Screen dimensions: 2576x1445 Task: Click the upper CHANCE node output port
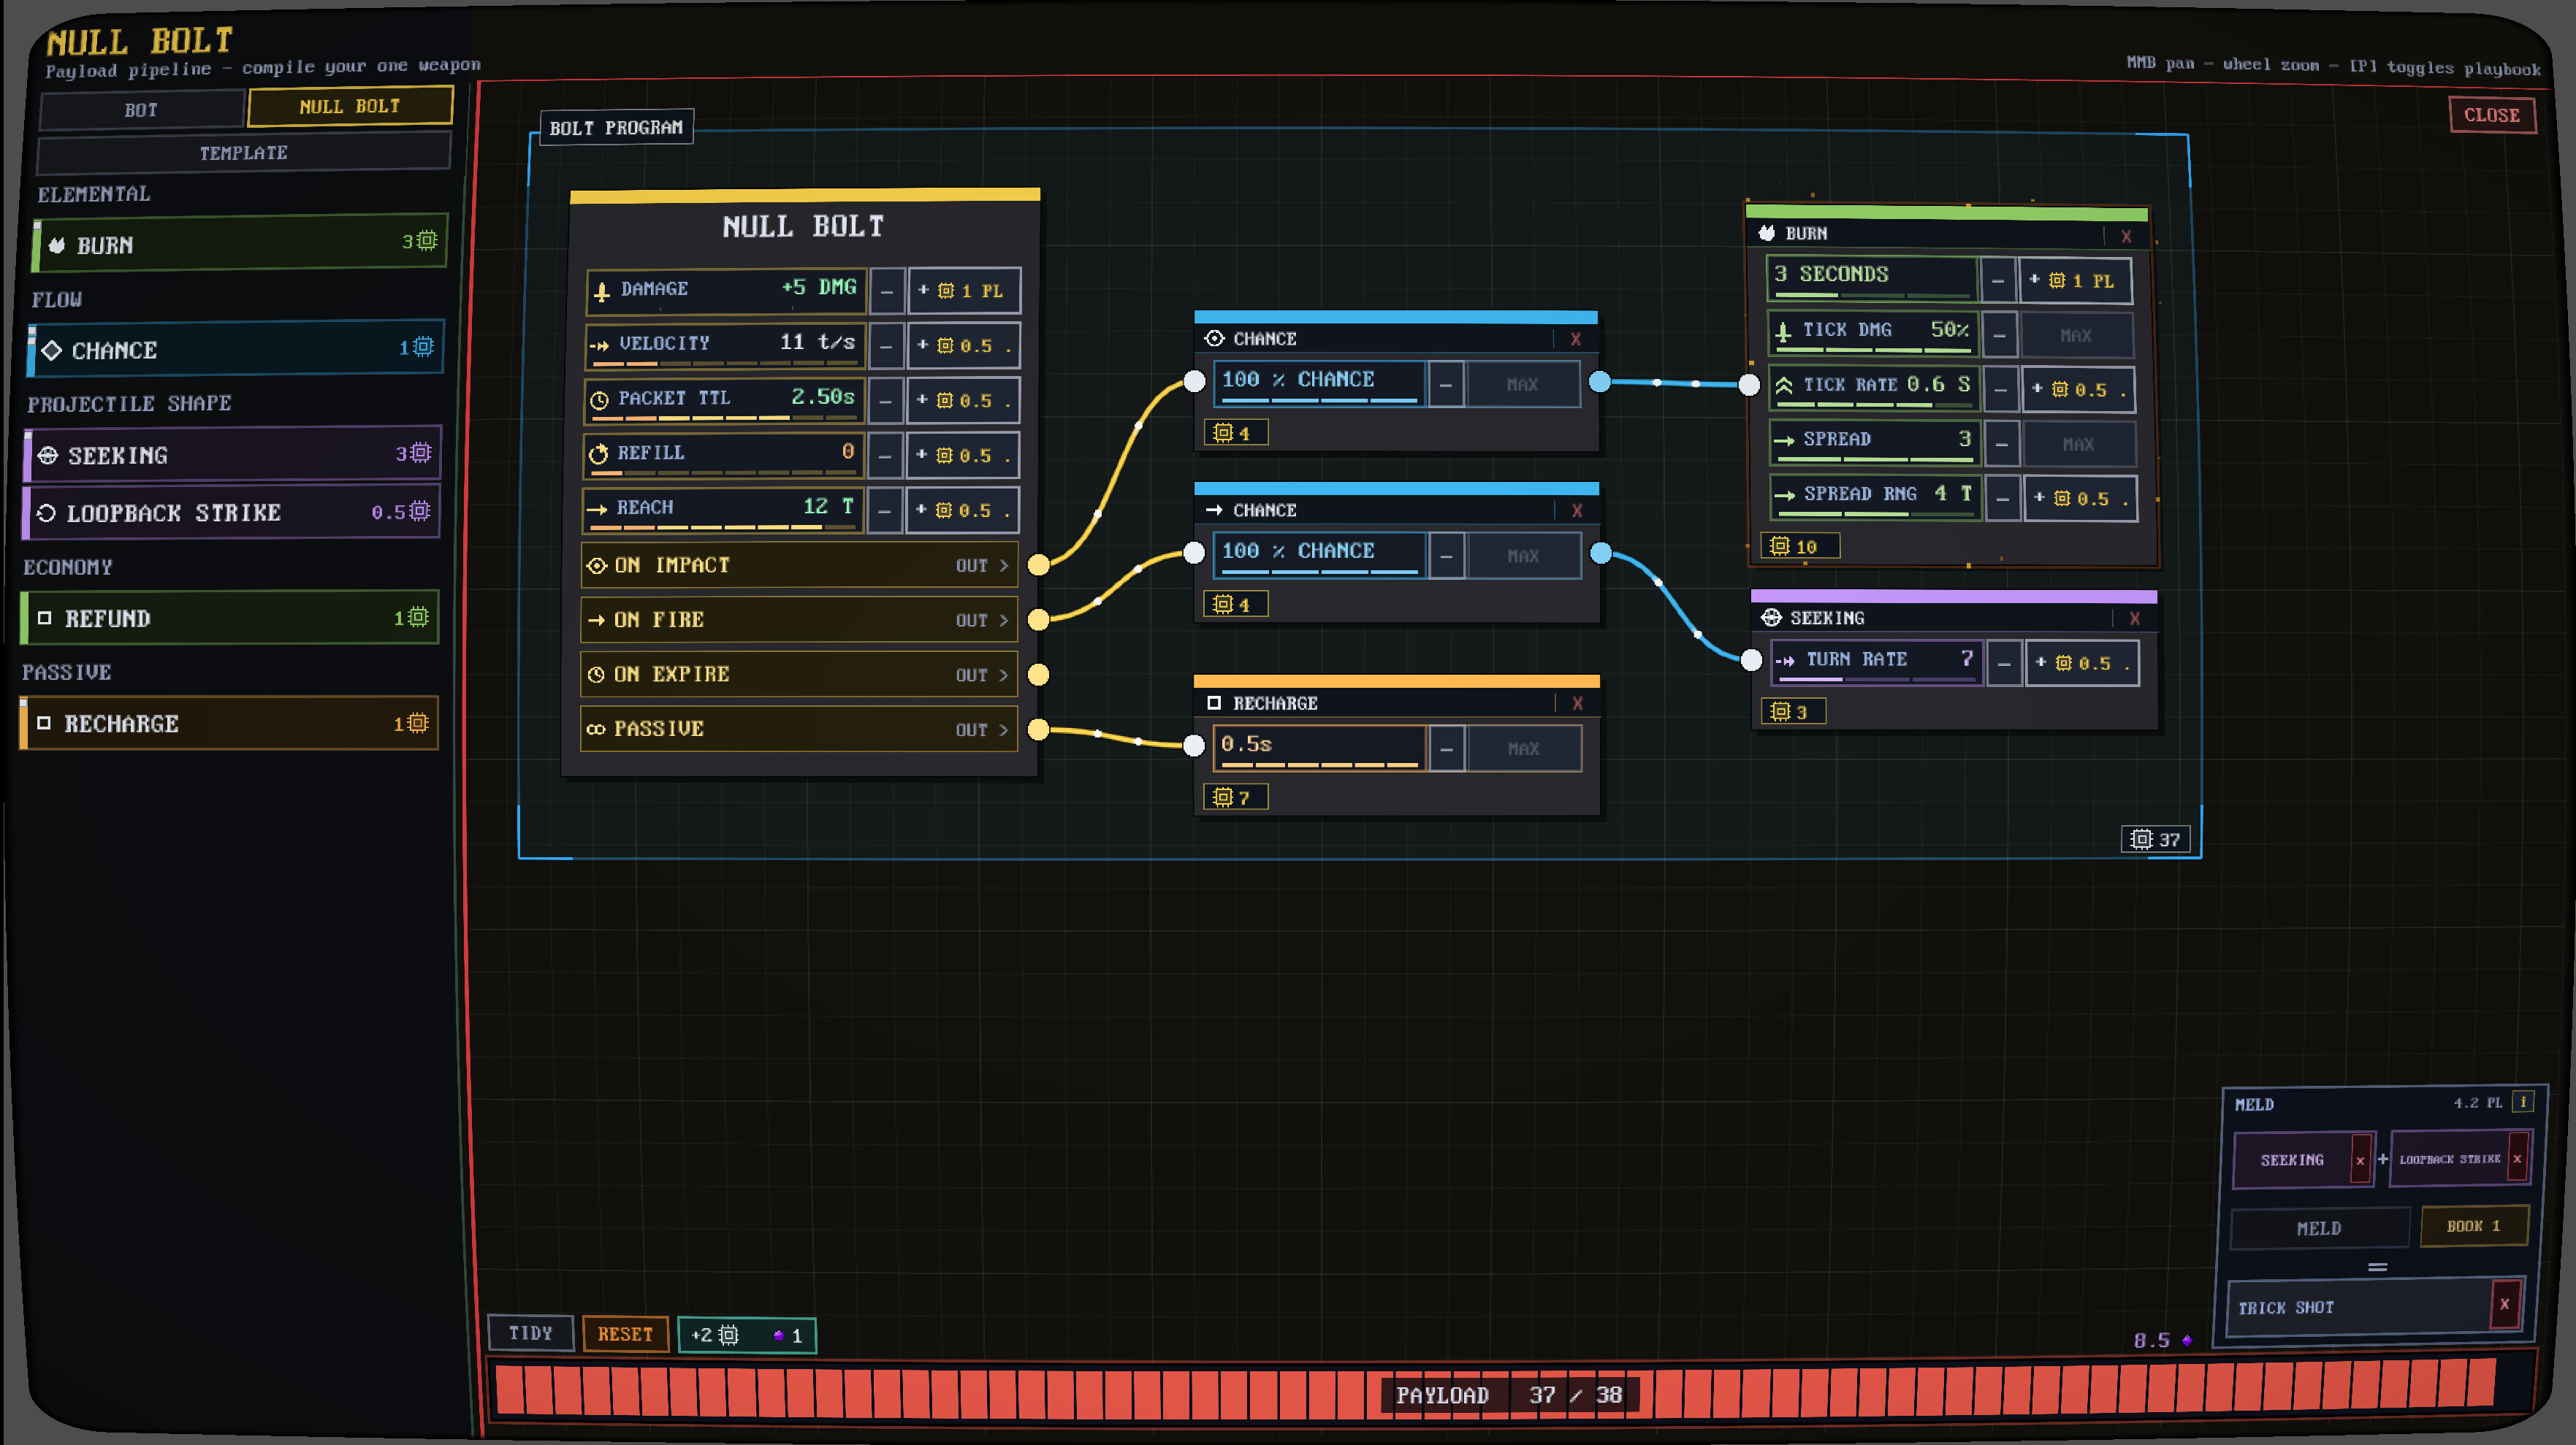click(1600, 382)
